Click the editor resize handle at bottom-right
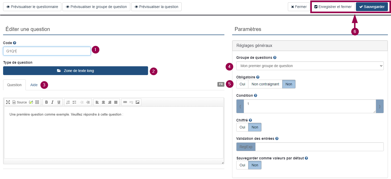The image size is (391, 179). coord(222,162)
